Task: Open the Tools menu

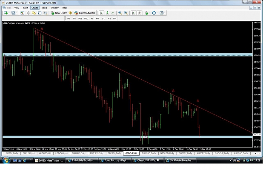Action: [44, 8]
